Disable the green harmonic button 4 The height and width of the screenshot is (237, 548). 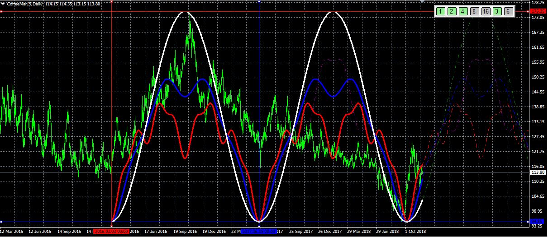tap(463, 11)
